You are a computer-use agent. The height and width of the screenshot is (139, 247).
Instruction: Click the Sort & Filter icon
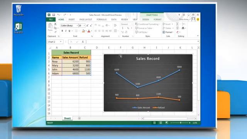(x=183, y=24)
